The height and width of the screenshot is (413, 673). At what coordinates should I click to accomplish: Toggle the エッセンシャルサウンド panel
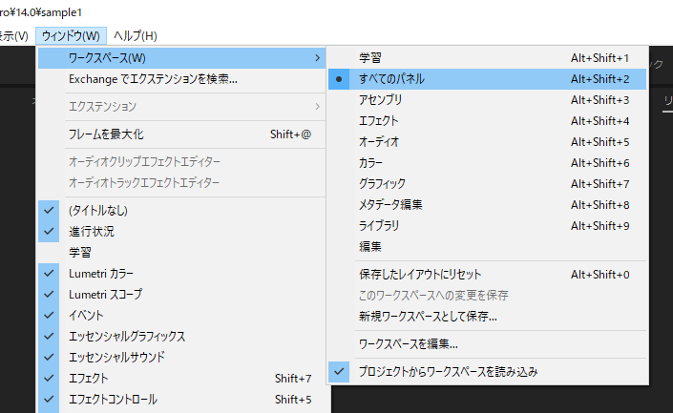tap(182, 358)
